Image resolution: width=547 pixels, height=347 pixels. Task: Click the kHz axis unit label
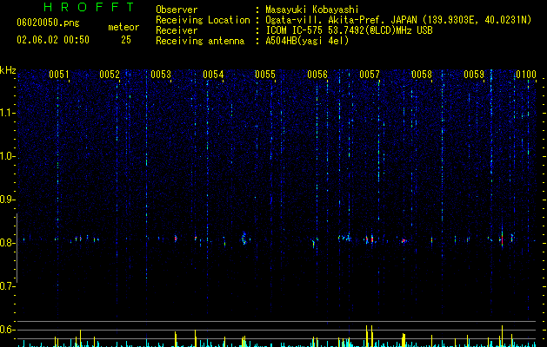click(8, 70)
